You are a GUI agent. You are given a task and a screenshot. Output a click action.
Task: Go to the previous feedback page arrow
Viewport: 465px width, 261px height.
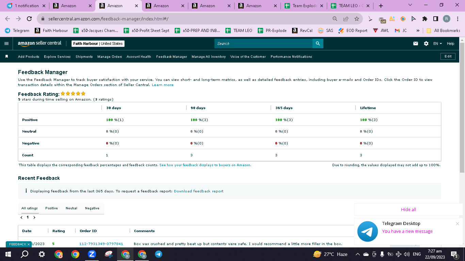tap(21, 217)
